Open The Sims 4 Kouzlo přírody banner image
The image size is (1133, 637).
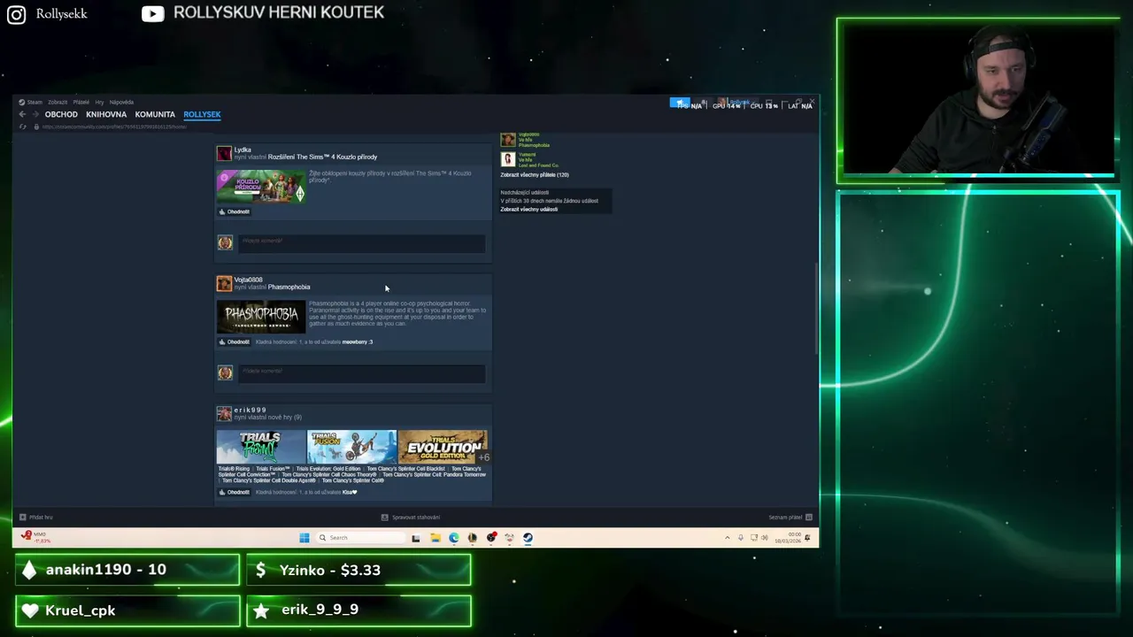coord(261,186)
